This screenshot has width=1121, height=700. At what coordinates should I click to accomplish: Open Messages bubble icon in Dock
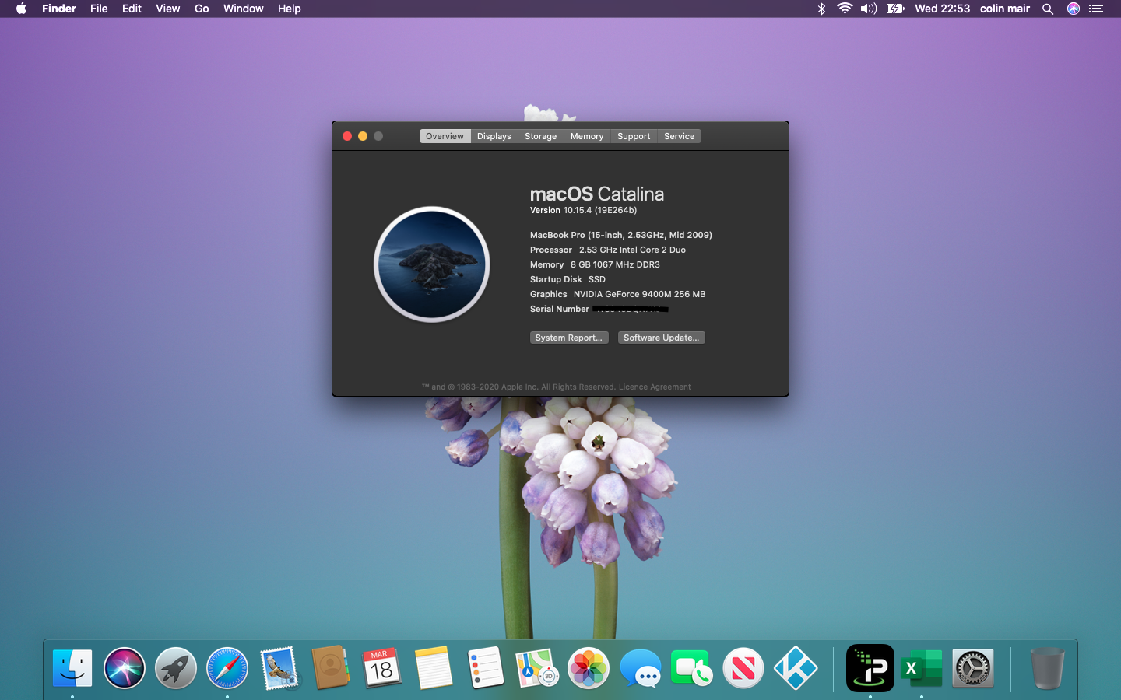(640, 668)
